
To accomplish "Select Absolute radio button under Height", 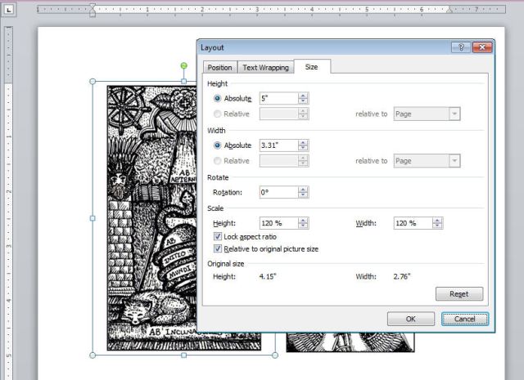I will pyautogui.click(x=217, y=98).
